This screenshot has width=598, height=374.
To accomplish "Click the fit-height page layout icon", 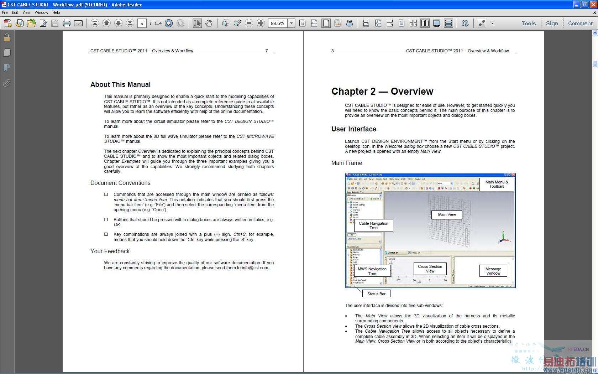I will coord(390,23).
